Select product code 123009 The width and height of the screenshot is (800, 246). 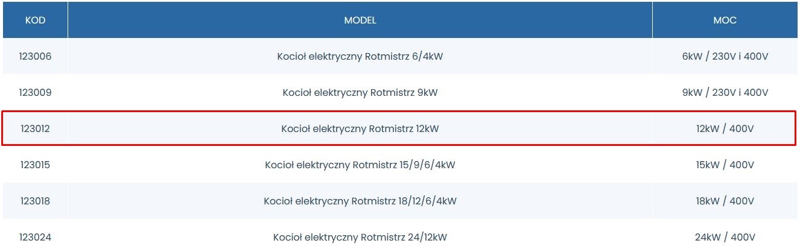tap(35, 93)
